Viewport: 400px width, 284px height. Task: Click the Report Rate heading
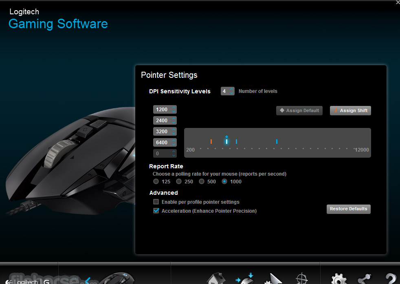(x=166, y=166)
